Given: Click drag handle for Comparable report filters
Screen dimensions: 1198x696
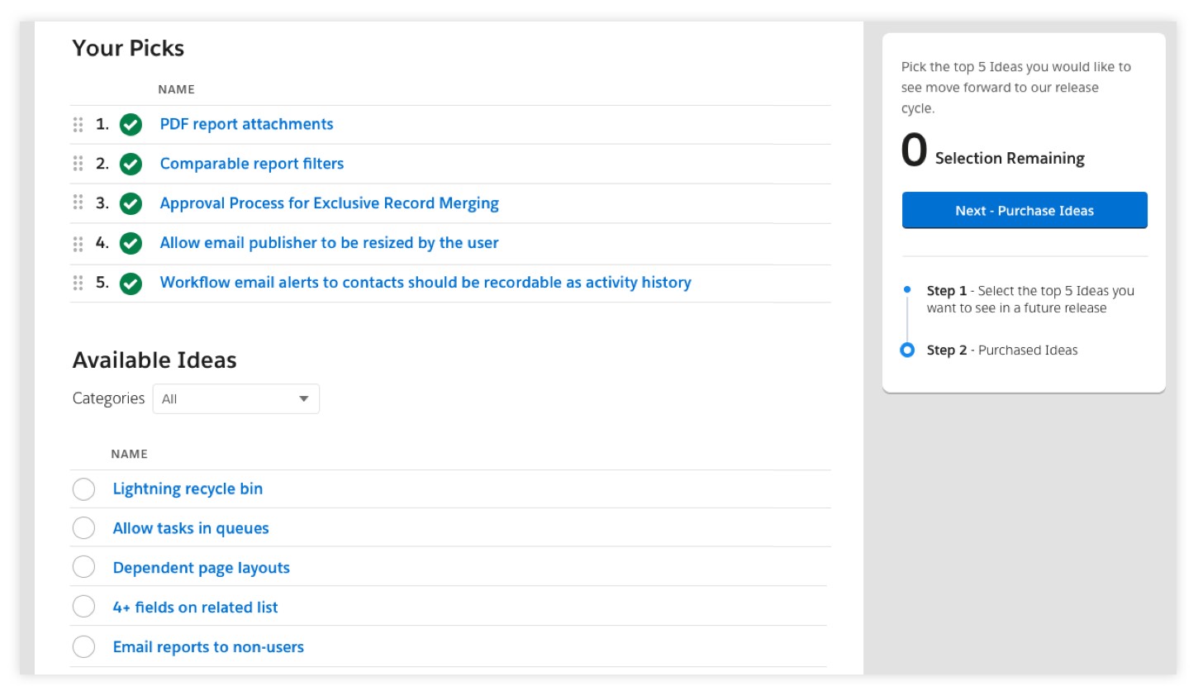Looking at the screenshot, I should (x=78, y=164).
